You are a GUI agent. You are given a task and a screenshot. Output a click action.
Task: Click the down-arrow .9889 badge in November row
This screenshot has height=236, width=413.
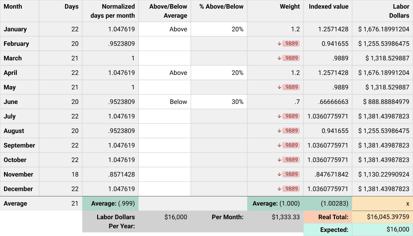[x=289, y=174]
